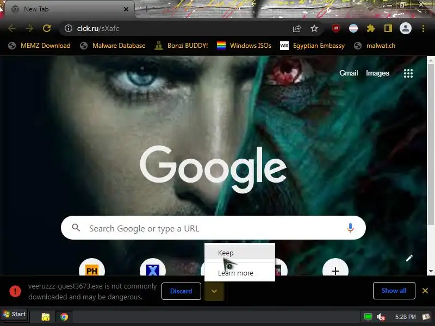Open the Extensions puzzle menu
Image resolution: width=435 pixels, height=326 pixels.
pyautogui.click(x=371, y=28)
